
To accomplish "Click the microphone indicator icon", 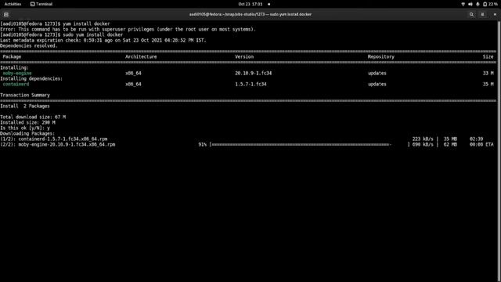I will [x=478, y=4].
